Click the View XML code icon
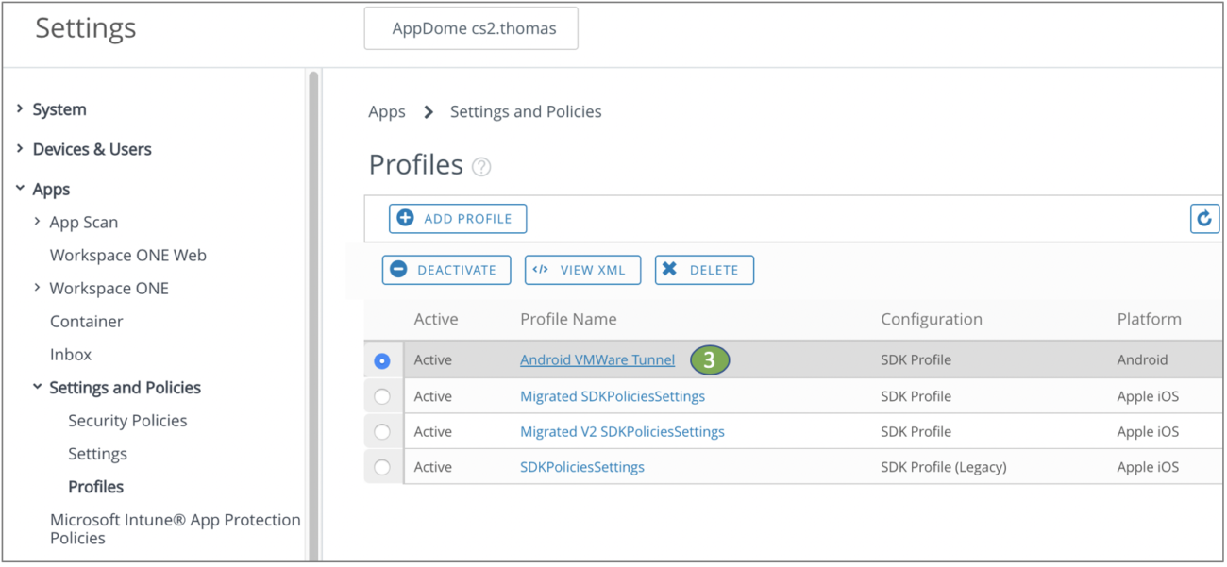Viewport: 1227px width, 567px height. point(540,270)
